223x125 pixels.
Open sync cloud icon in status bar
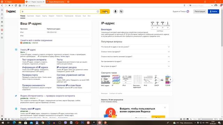[9, 119]
